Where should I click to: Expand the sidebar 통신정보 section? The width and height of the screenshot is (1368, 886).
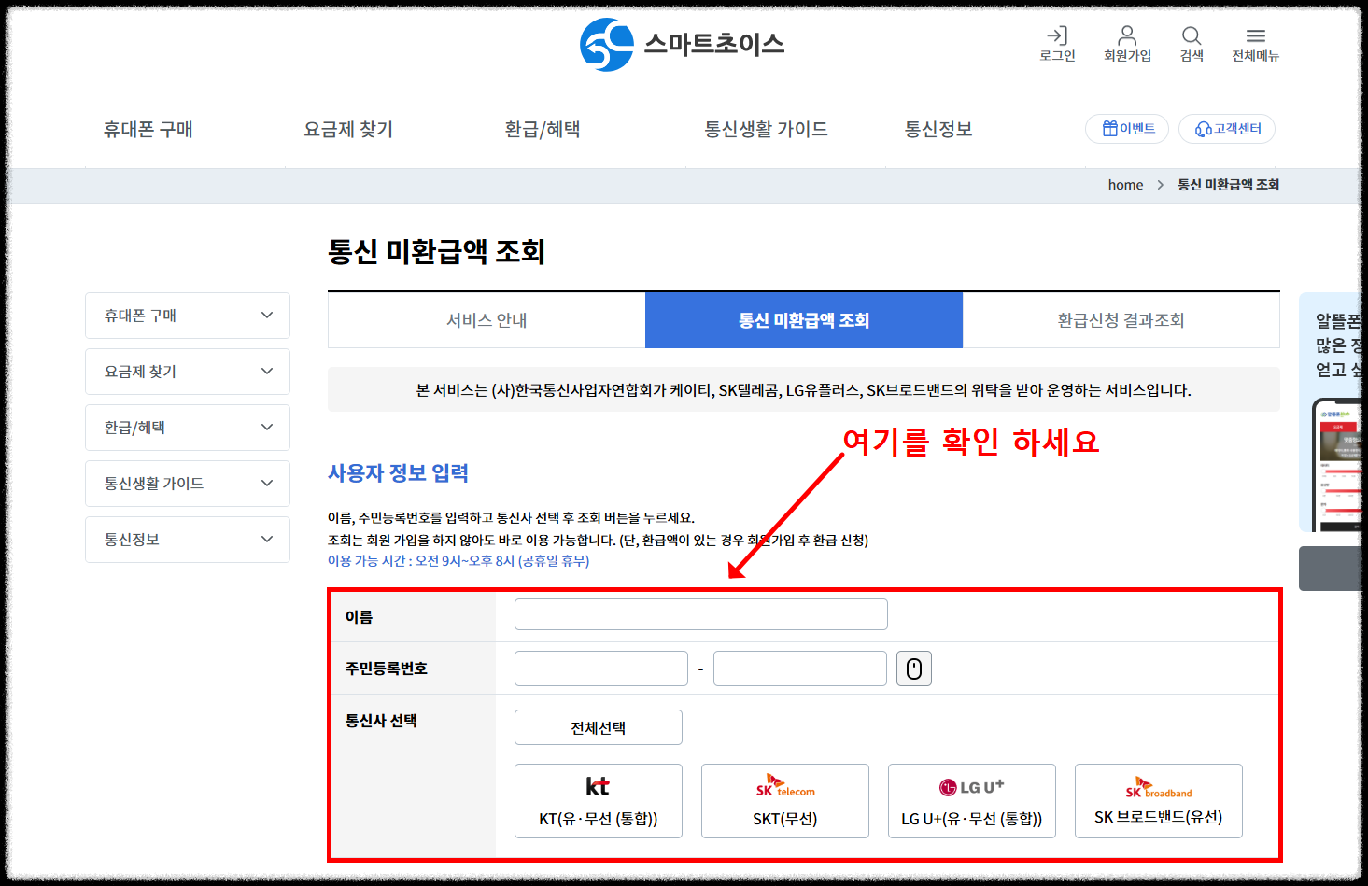[x=188, y=540]
